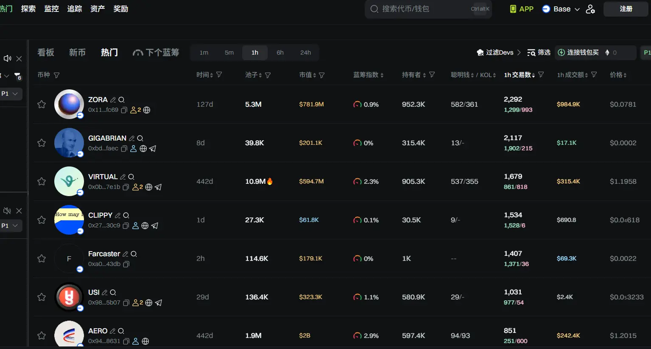Open the 探索 menu

click(x=28, y=9)
